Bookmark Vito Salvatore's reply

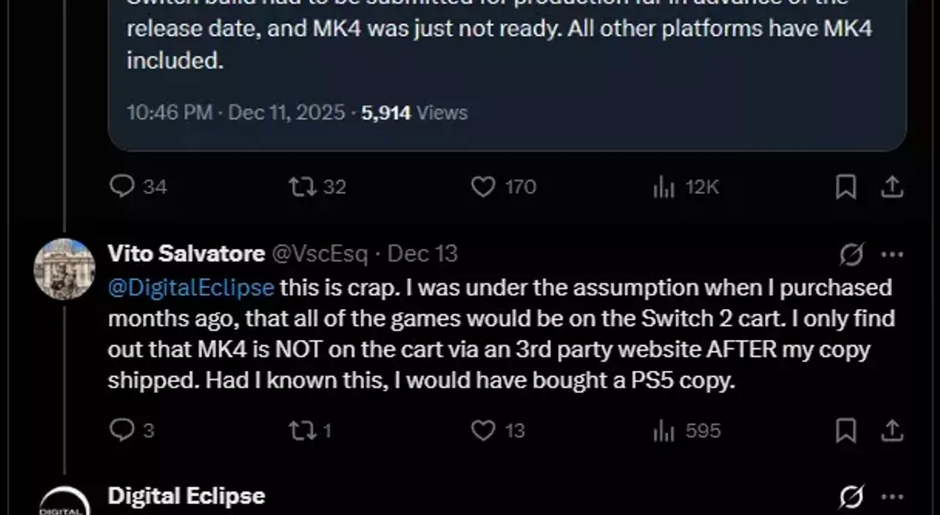[x=846, y=430]
